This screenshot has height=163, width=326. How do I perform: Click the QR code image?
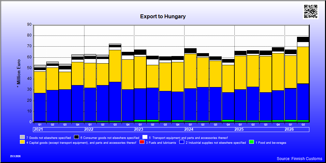click(x=311, y=11)
